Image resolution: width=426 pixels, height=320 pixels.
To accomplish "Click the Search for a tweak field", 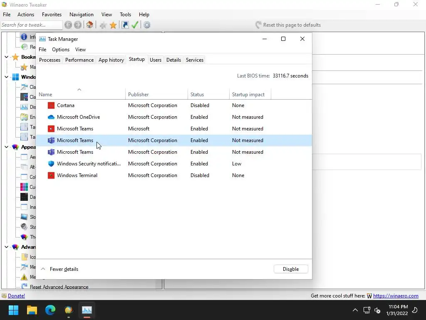I will coord(32,25).
